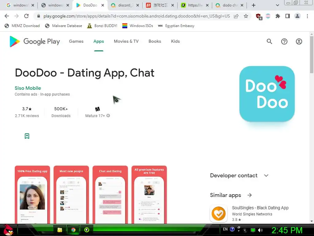The height and width of the screenshot is (236, 314).
Task: View site info padlock icon
Action: (x=39, y=16)
